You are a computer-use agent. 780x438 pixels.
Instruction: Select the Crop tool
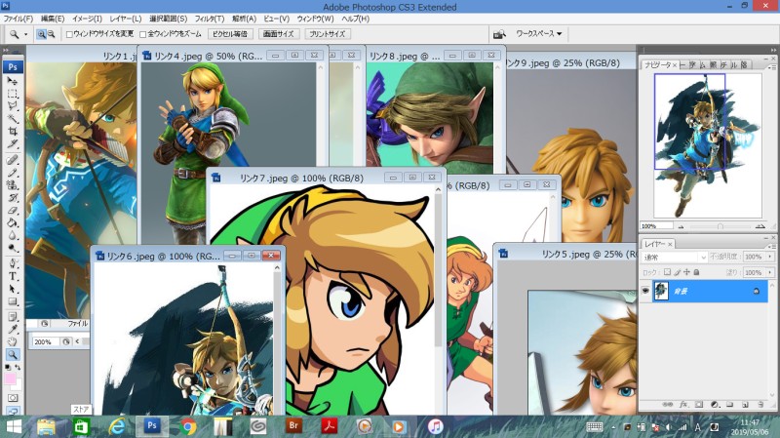[13, 132]
